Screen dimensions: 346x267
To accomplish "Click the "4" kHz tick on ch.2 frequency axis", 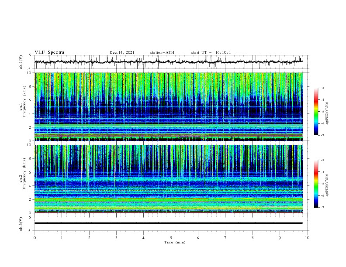I will pos(30,186).
